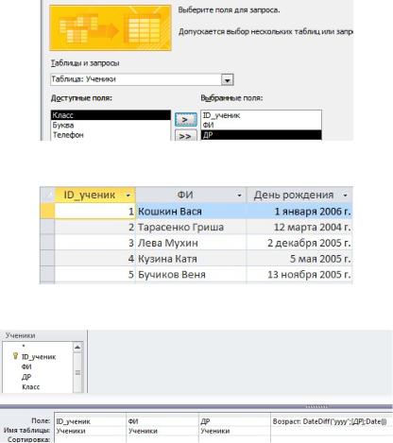This screenshot has height=443, width=393.
Task: Click the field list scroll up arrow
Action: coord(77,348)
